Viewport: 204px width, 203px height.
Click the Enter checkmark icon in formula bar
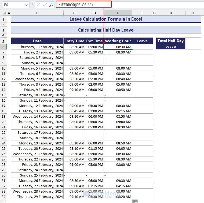tap(45, 5)
